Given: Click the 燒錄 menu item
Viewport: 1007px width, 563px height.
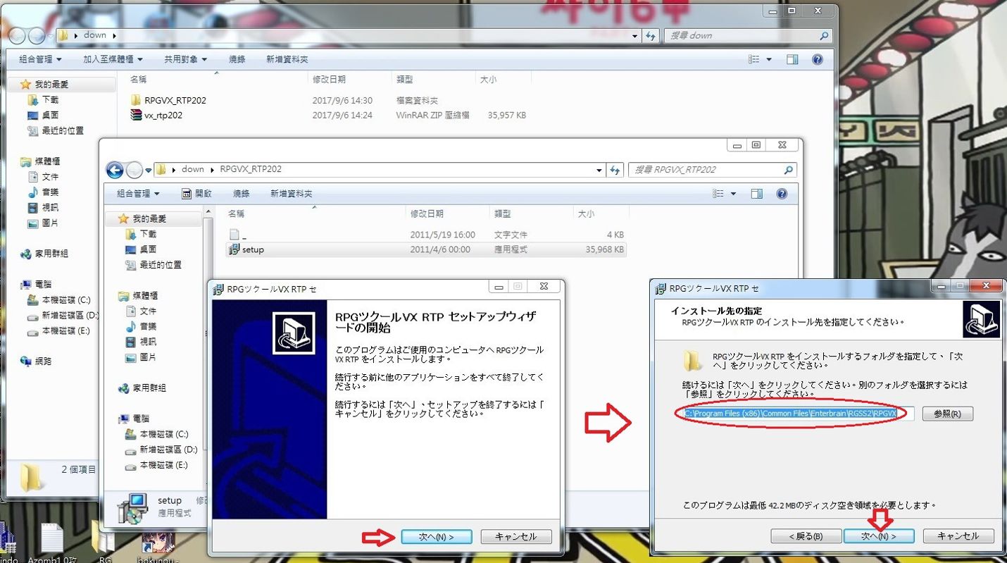Looking at the screenshot, I should click(243, 193).
